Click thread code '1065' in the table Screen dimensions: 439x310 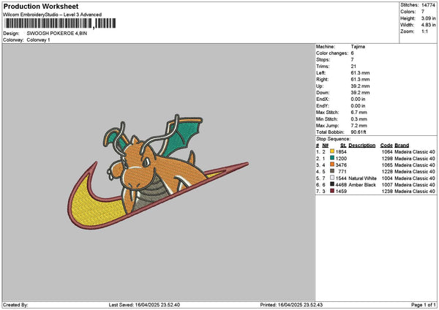[x=387, y=165]
